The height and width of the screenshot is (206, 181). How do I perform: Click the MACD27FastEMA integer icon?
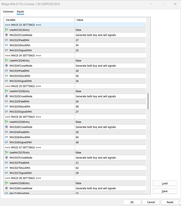click(x=6, y=163)
